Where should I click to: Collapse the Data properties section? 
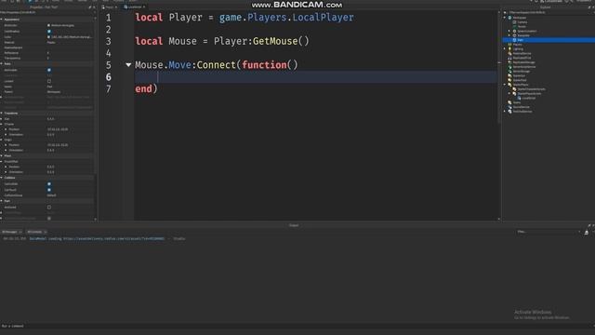pyautogui.click(x=2, y=64)
